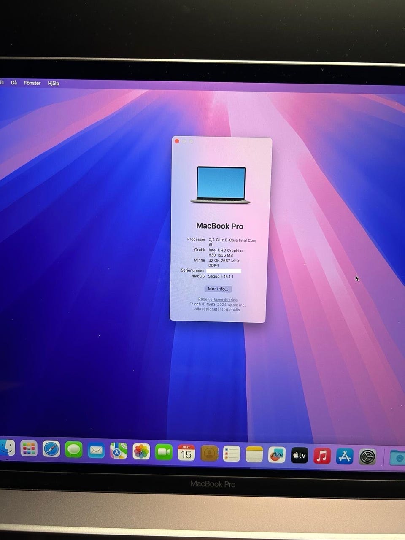Open the App Store in the Dock
This screenshot has height=540, width=405.
click(345, 456)
